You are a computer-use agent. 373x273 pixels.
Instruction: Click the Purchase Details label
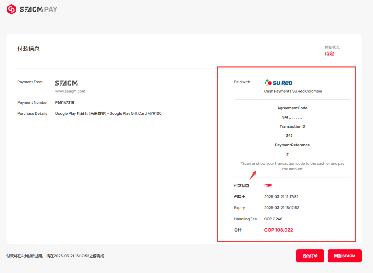click(x=32, y=114)
